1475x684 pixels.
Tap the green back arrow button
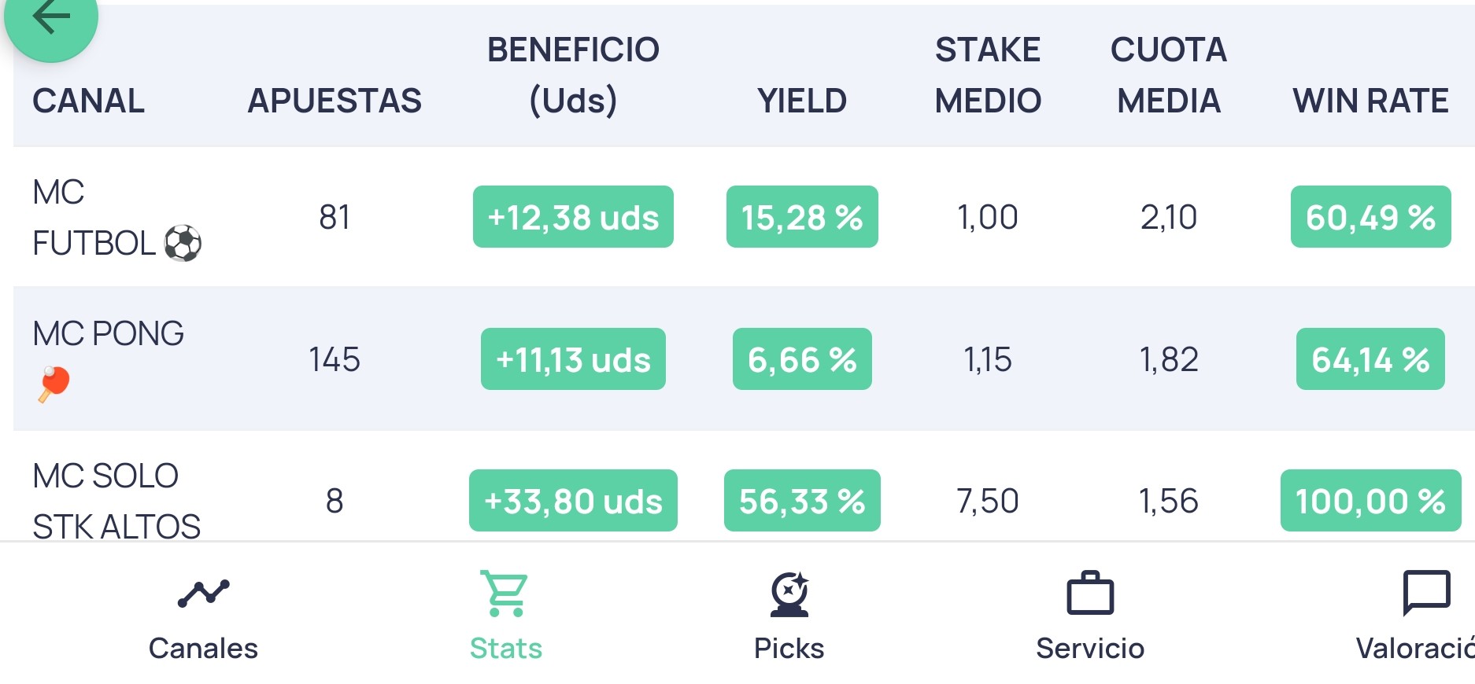[x=51, y=20]
